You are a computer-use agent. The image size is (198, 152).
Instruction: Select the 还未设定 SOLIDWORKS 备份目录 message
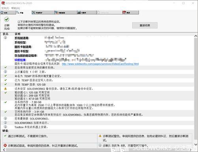[x=54, y=89]
